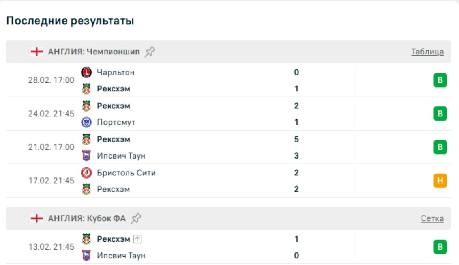Select team name Бристоль Сити
Screen dimensions: 459x265
pos(126,173)
